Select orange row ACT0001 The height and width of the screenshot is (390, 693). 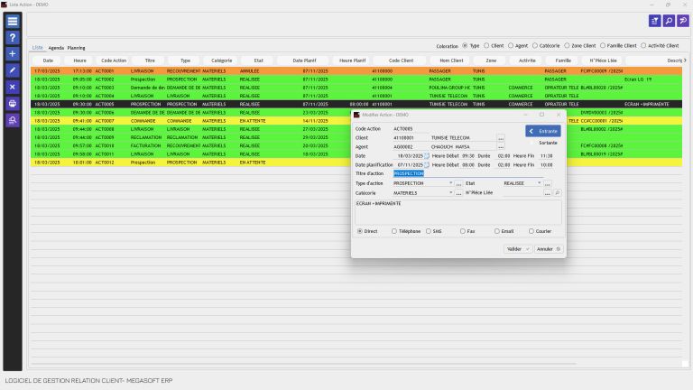356,70
